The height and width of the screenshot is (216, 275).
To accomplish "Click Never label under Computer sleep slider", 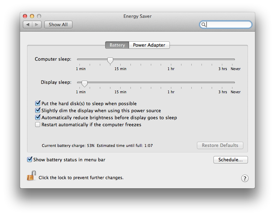I will [236, 69].
